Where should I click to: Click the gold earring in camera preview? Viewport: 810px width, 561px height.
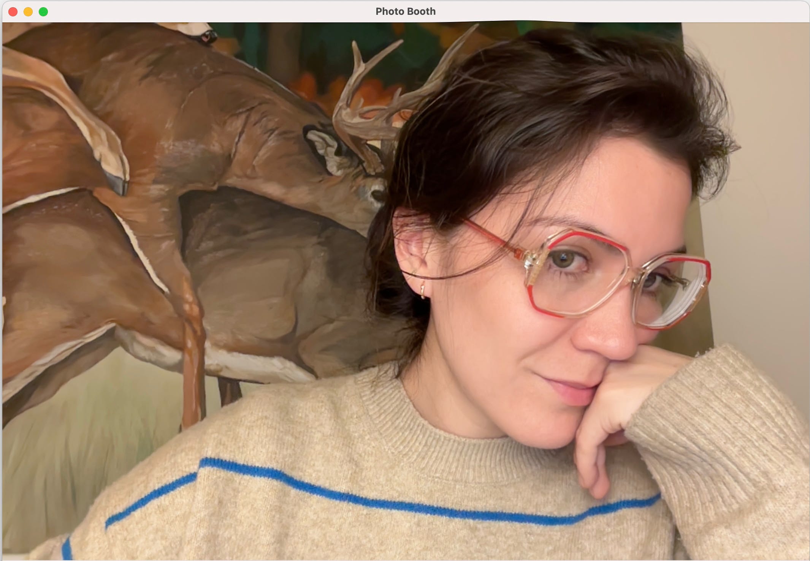point(423,291)
